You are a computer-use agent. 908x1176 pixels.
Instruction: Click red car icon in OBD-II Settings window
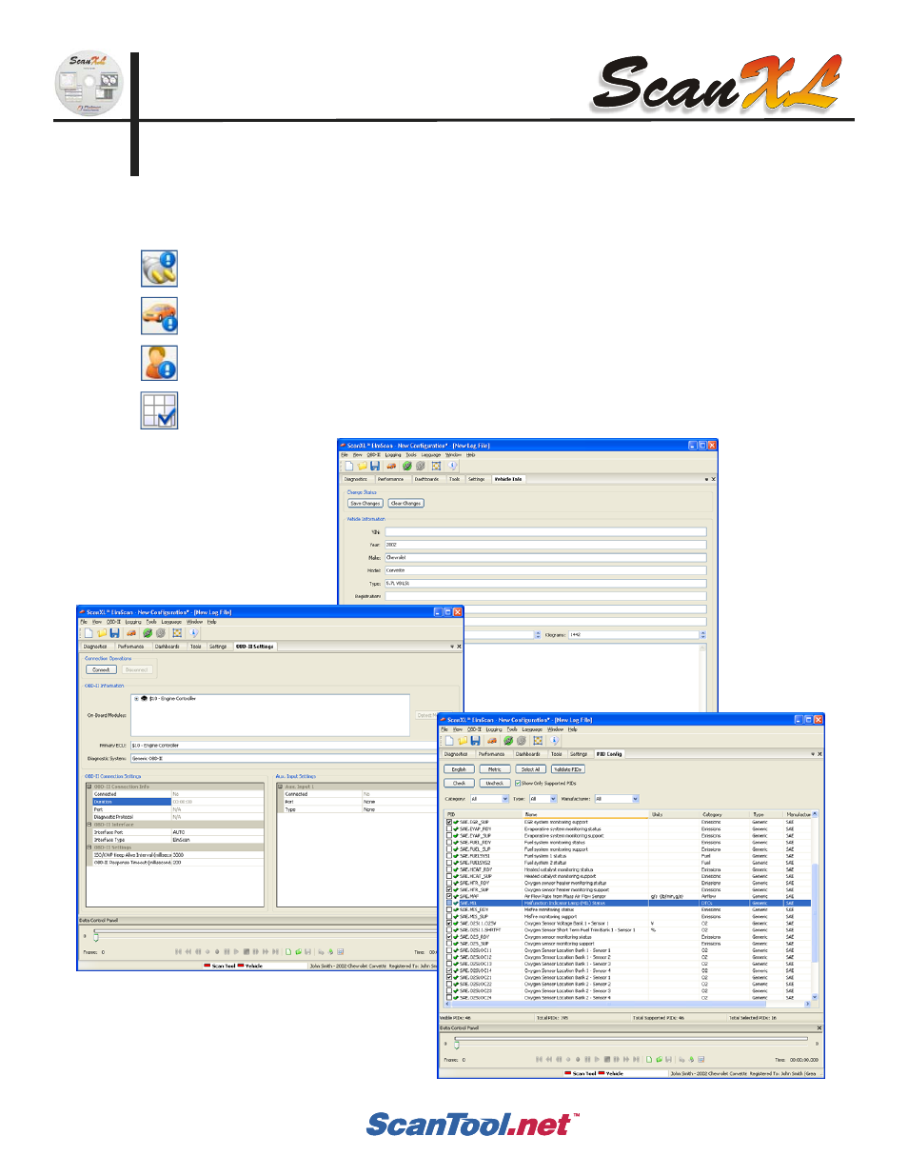point(131,632)
